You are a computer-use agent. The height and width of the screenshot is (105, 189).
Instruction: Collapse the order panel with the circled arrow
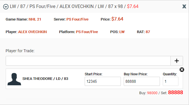pos(6,7)
